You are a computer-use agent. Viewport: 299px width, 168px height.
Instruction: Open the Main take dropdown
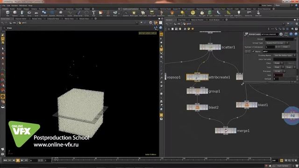(x=284, y=5)
